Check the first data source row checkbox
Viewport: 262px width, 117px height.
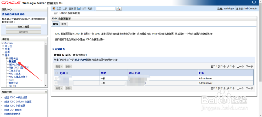(x=56, y=78)
